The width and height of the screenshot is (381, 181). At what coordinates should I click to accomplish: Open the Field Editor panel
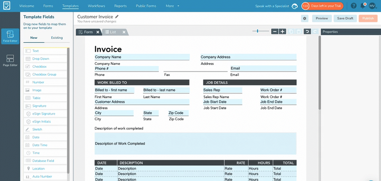pyautogui.click(x=10, y=36)
